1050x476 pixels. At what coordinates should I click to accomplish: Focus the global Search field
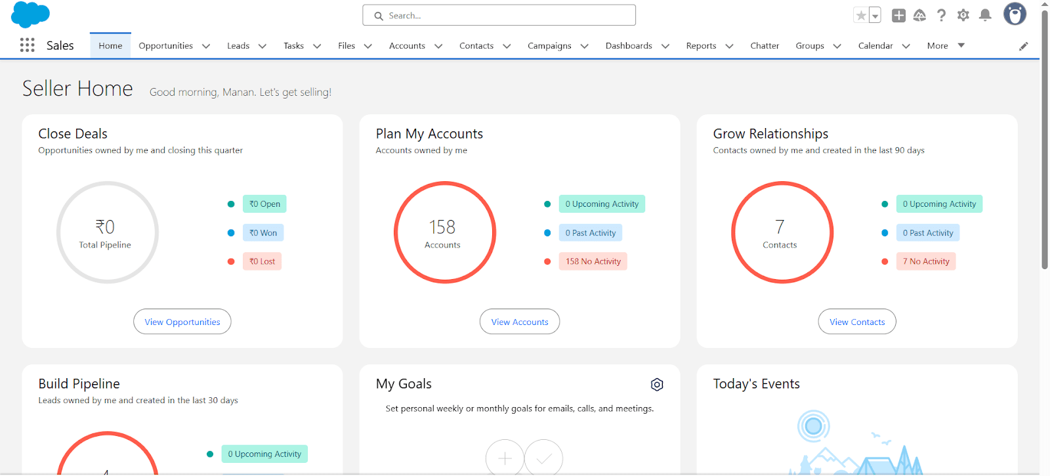(499, 15)
